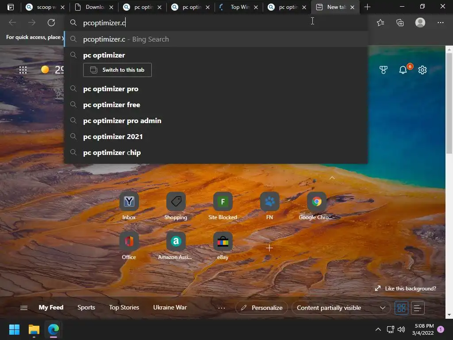Screen dimensions: 453x340
Task: Select pc optimizer pro suggestion
Action: coord(216,89)
